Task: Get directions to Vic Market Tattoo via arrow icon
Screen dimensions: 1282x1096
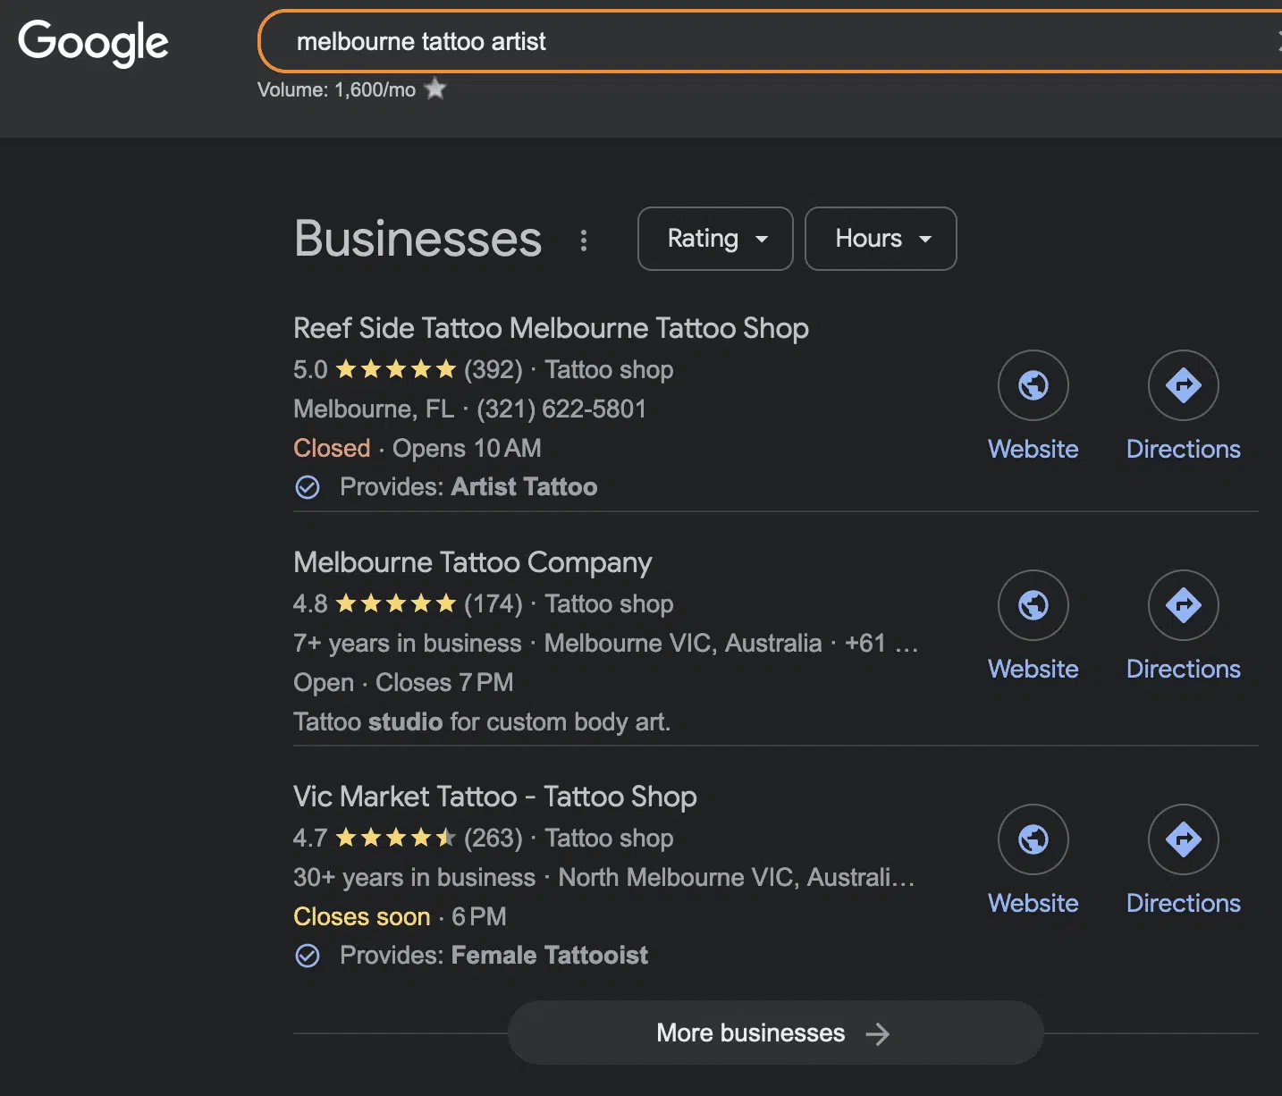Action: (1184, 839)
